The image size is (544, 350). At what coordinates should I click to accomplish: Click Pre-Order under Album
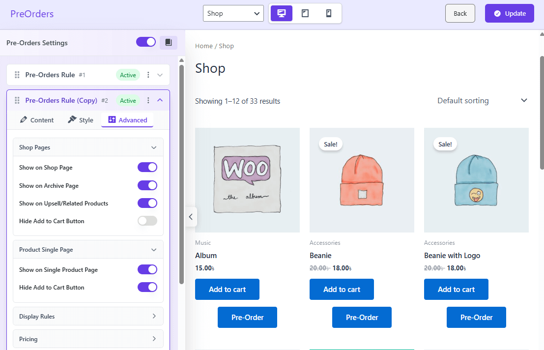click(247, 318)
